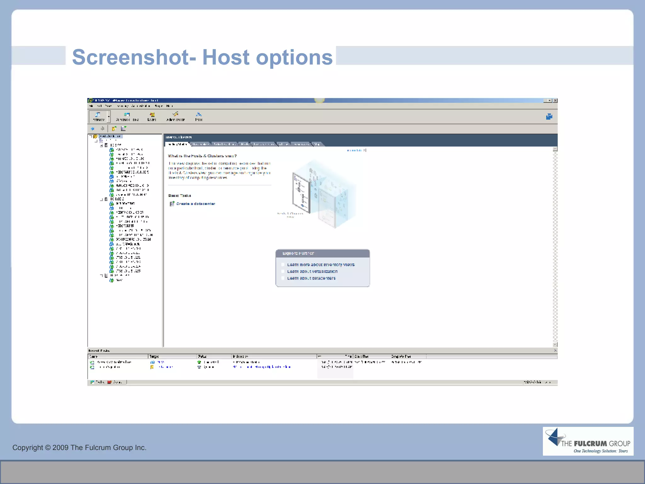This screenshot has width=645, height=484.
Task: Sort Recent Tasks by Start Time column
Action: click(x=372, y=356)
